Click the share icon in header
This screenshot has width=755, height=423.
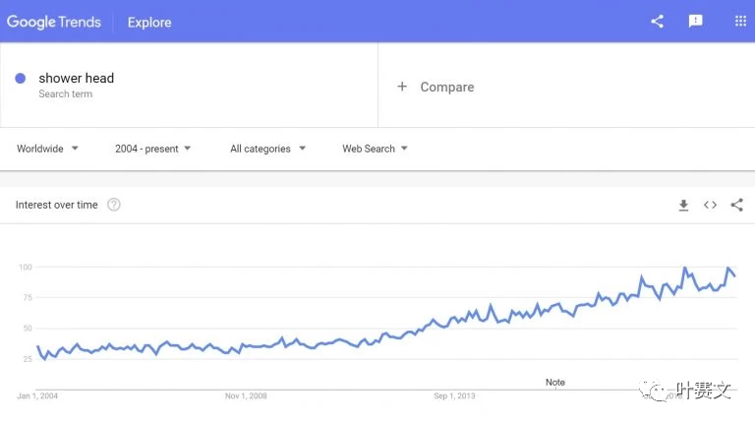(658, 22)
